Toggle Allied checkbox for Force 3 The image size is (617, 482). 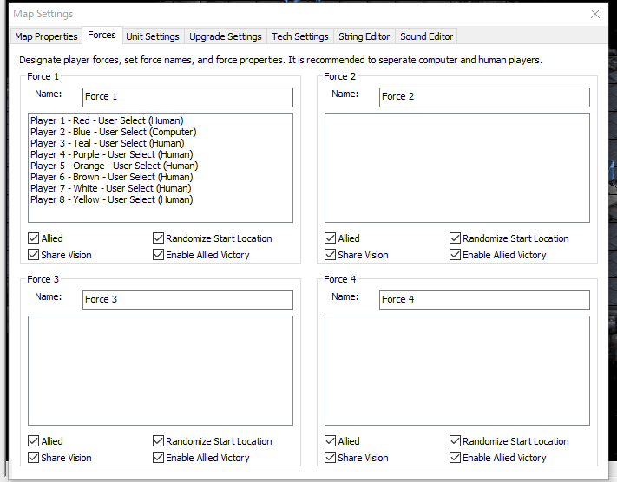[x=34, y=441]
